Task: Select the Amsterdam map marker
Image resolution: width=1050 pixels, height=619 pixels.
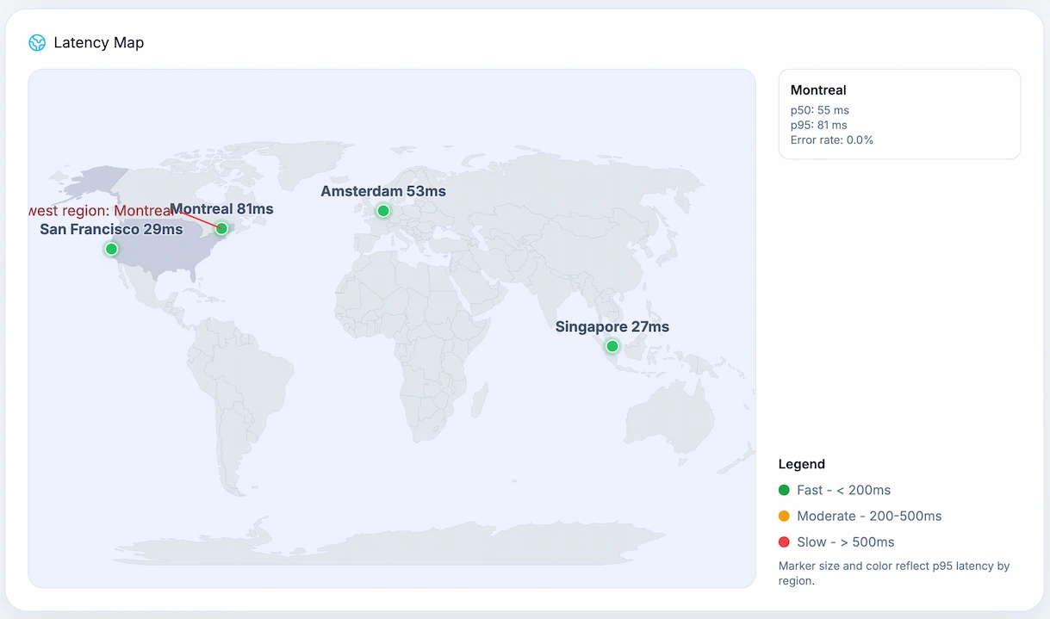Action: 382,210
